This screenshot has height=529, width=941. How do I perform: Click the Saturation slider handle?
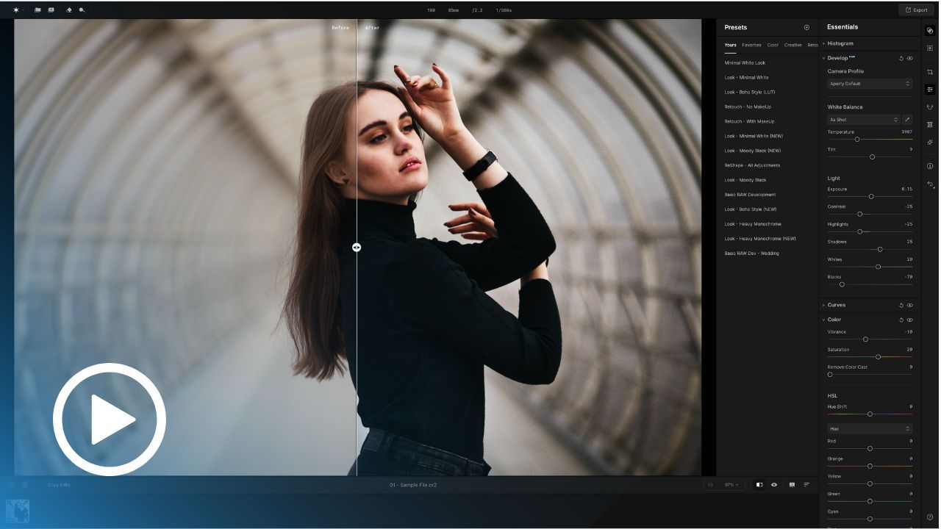pyautogui.click(x=879, y=357)
